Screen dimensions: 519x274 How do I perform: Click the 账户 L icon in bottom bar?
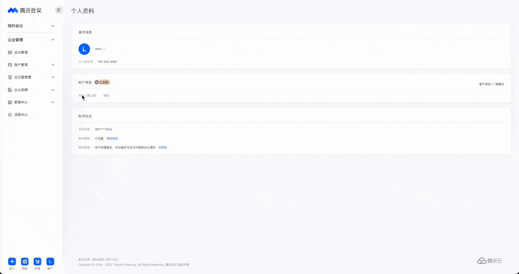[x=50, y=262]
